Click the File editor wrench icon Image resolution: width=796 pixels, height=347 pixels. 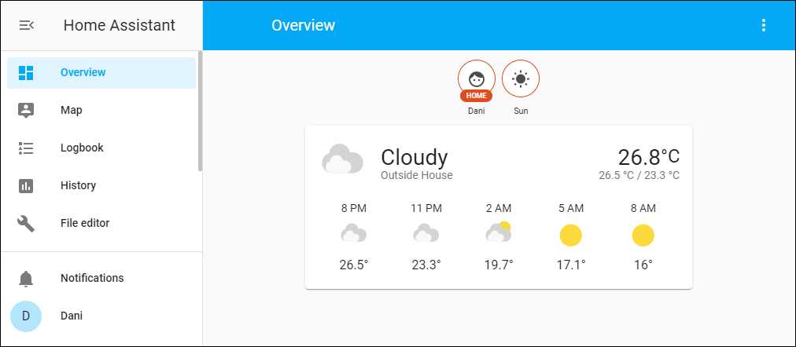click(x=26, y=224)
